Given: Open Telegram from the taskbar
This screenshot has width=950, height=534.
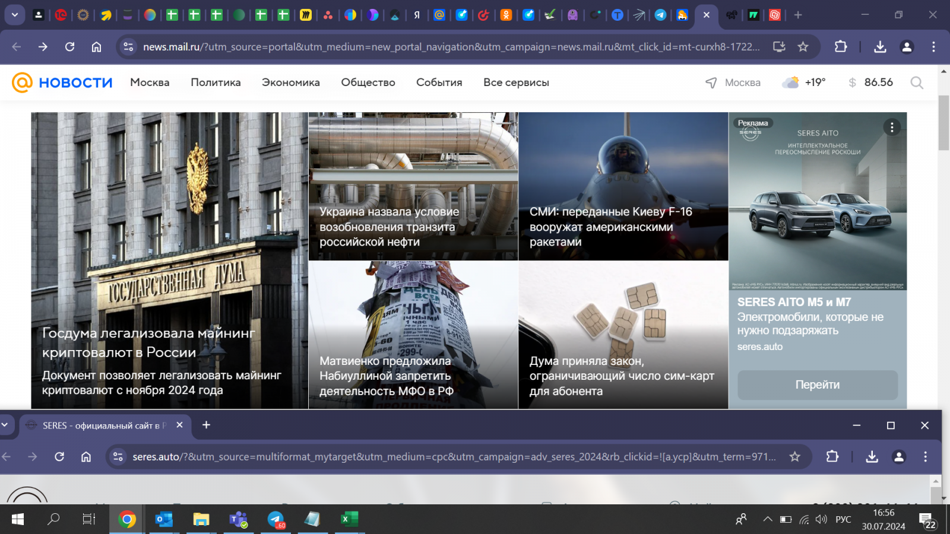Looking at the screenshot, I should [275, 520].
